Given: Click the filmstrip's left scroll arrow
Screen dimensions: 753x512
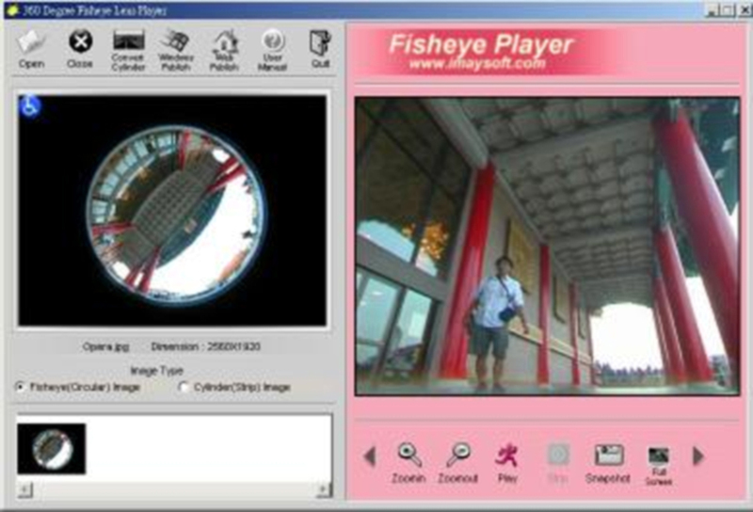Looking at the screenshot, I should 24,490.
